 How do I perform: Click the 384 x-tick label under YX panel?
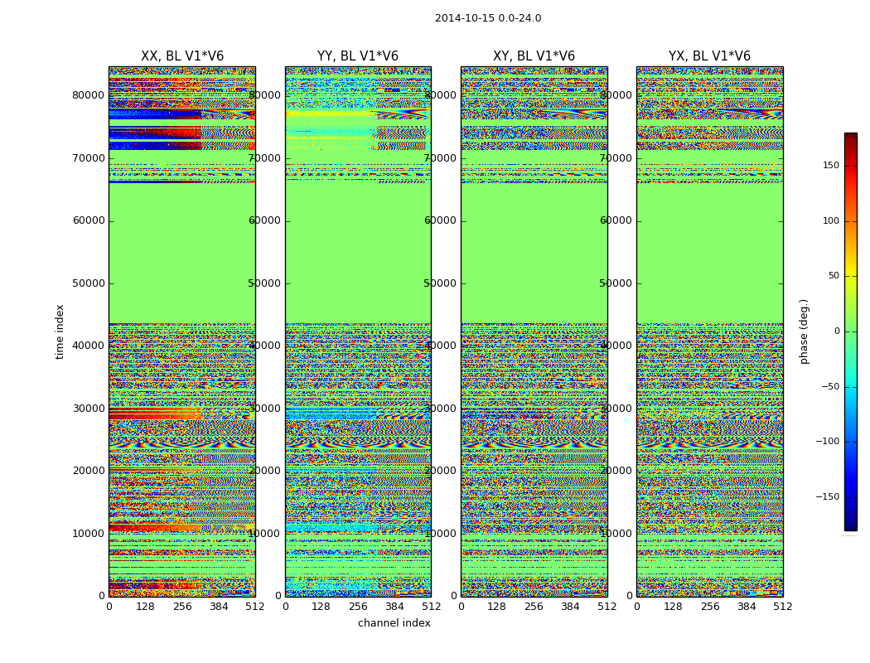[747, 607]
